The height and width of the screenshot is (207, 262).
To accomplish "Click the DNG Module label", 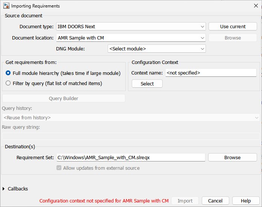I will pyautogui.click(x=70, y=49).
